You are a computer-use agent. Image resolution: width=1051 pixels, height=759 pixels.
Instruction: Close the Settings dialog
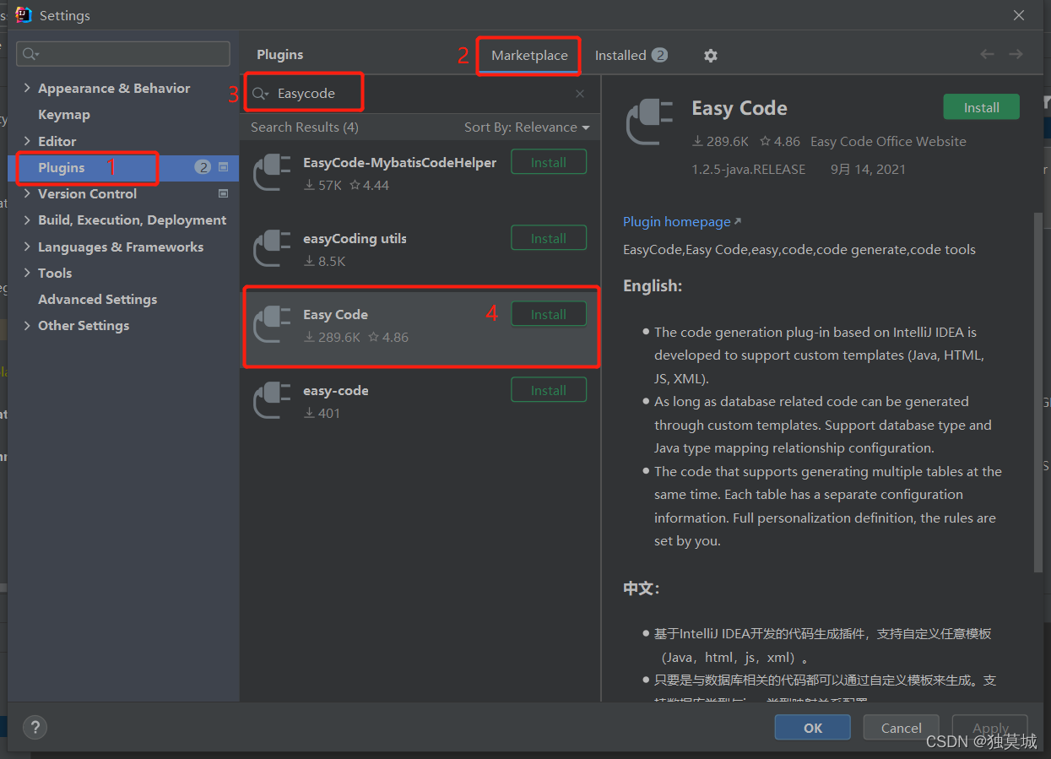click(1019, 15)
